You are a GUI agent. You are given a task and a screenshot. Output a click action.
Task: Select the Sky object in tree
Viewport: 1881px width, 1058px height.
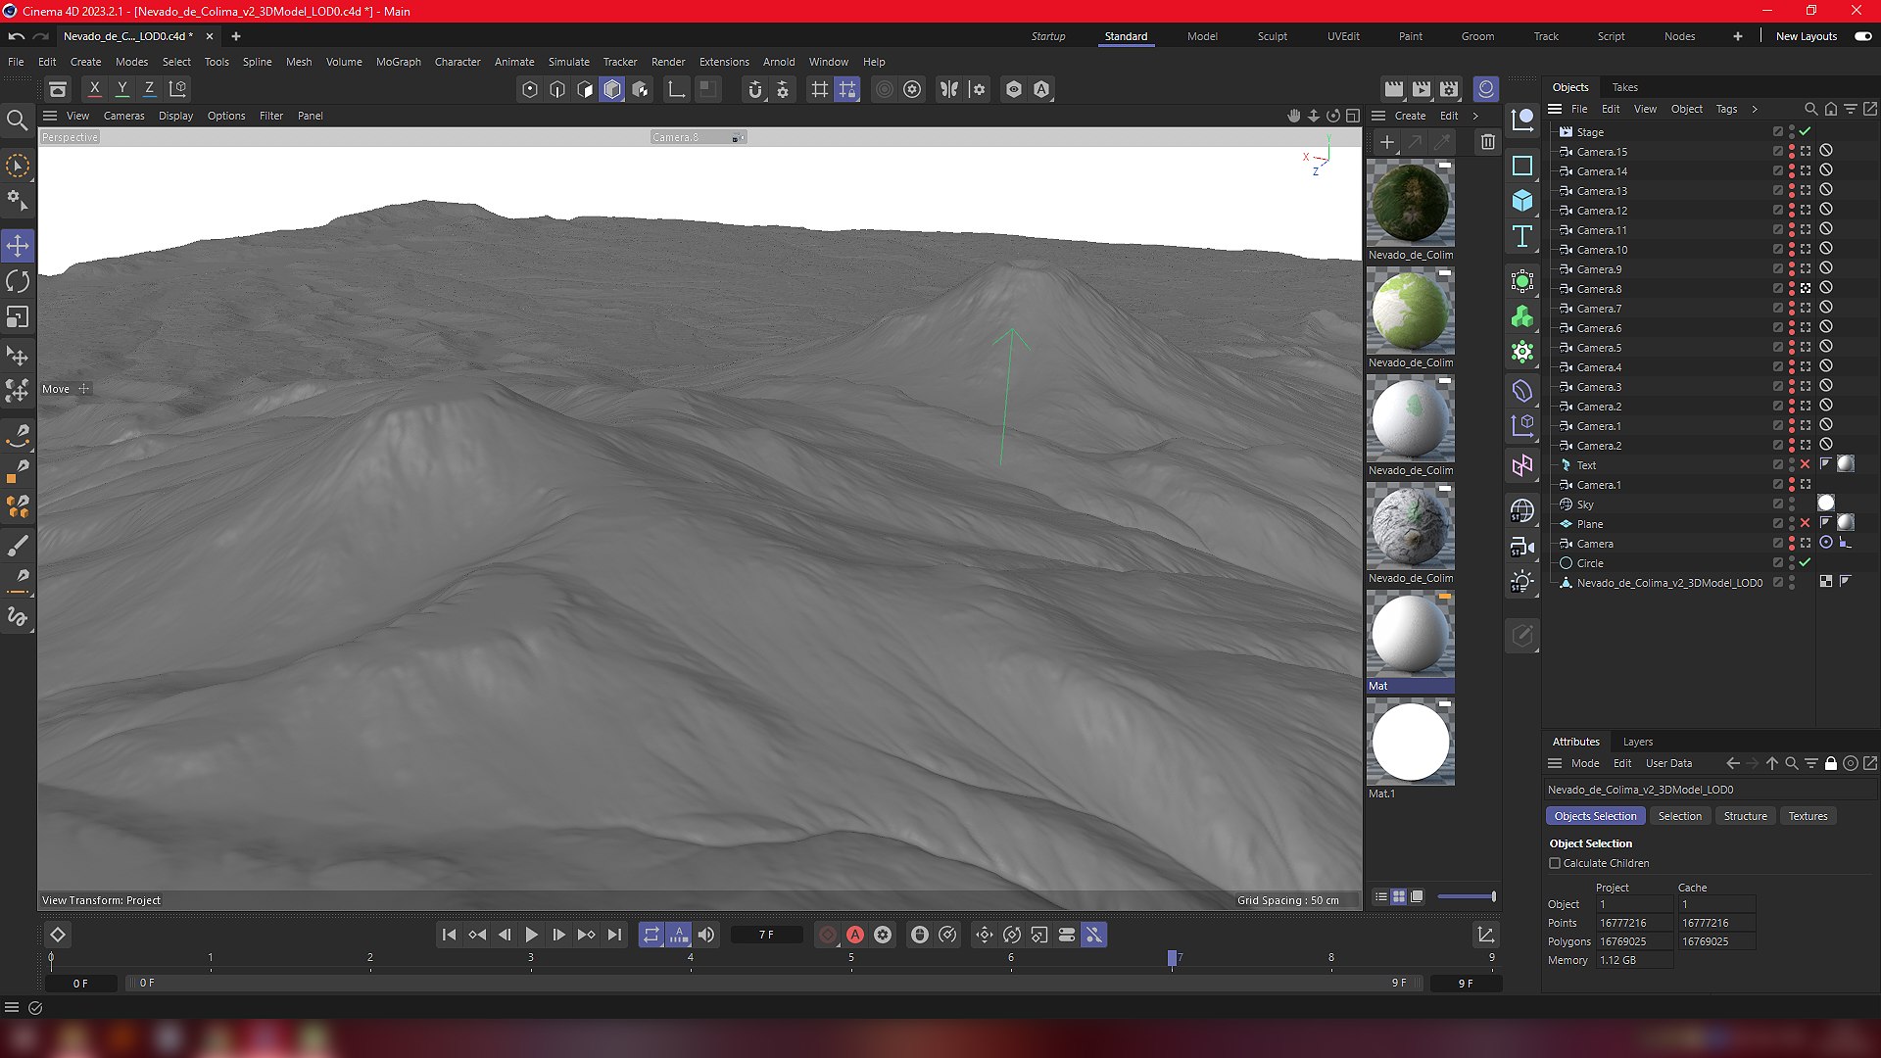(1585, 505)
